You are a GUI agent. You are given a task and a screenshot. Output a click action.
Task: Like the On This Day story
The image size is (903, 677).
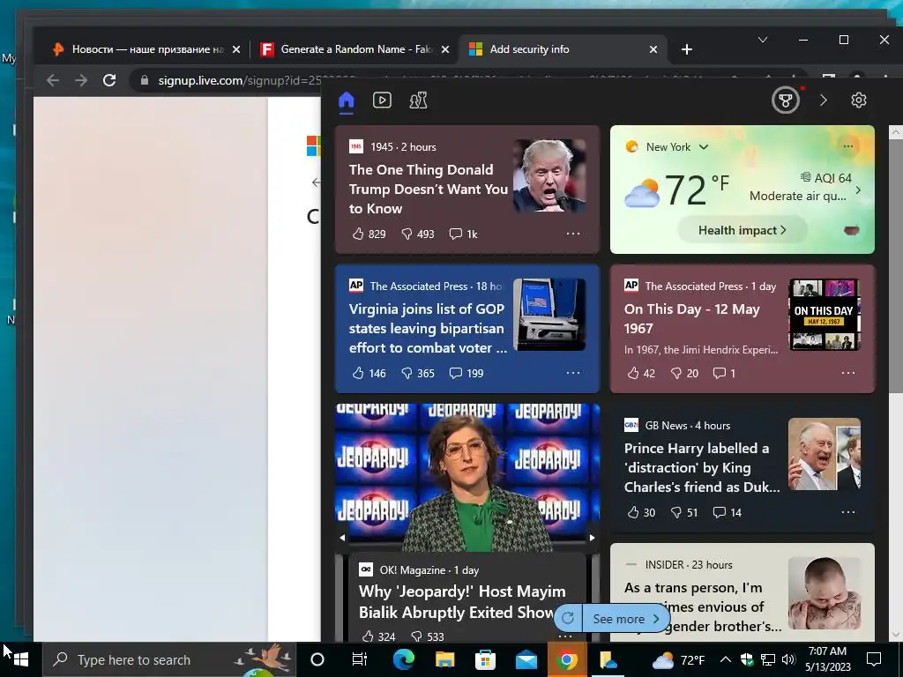(641, 373)
